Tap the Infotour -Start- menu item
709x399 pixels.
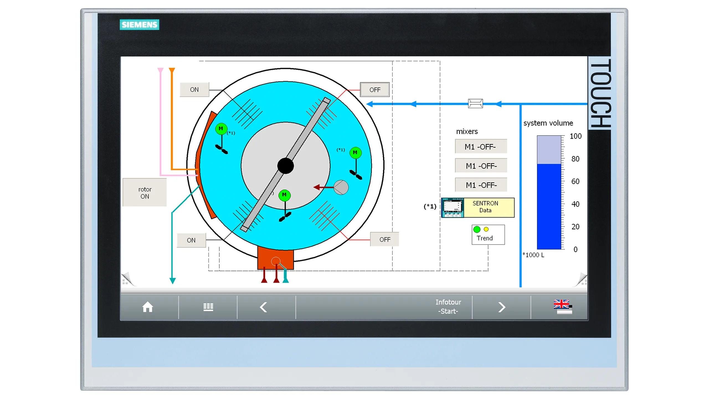[x=448, y=307]
